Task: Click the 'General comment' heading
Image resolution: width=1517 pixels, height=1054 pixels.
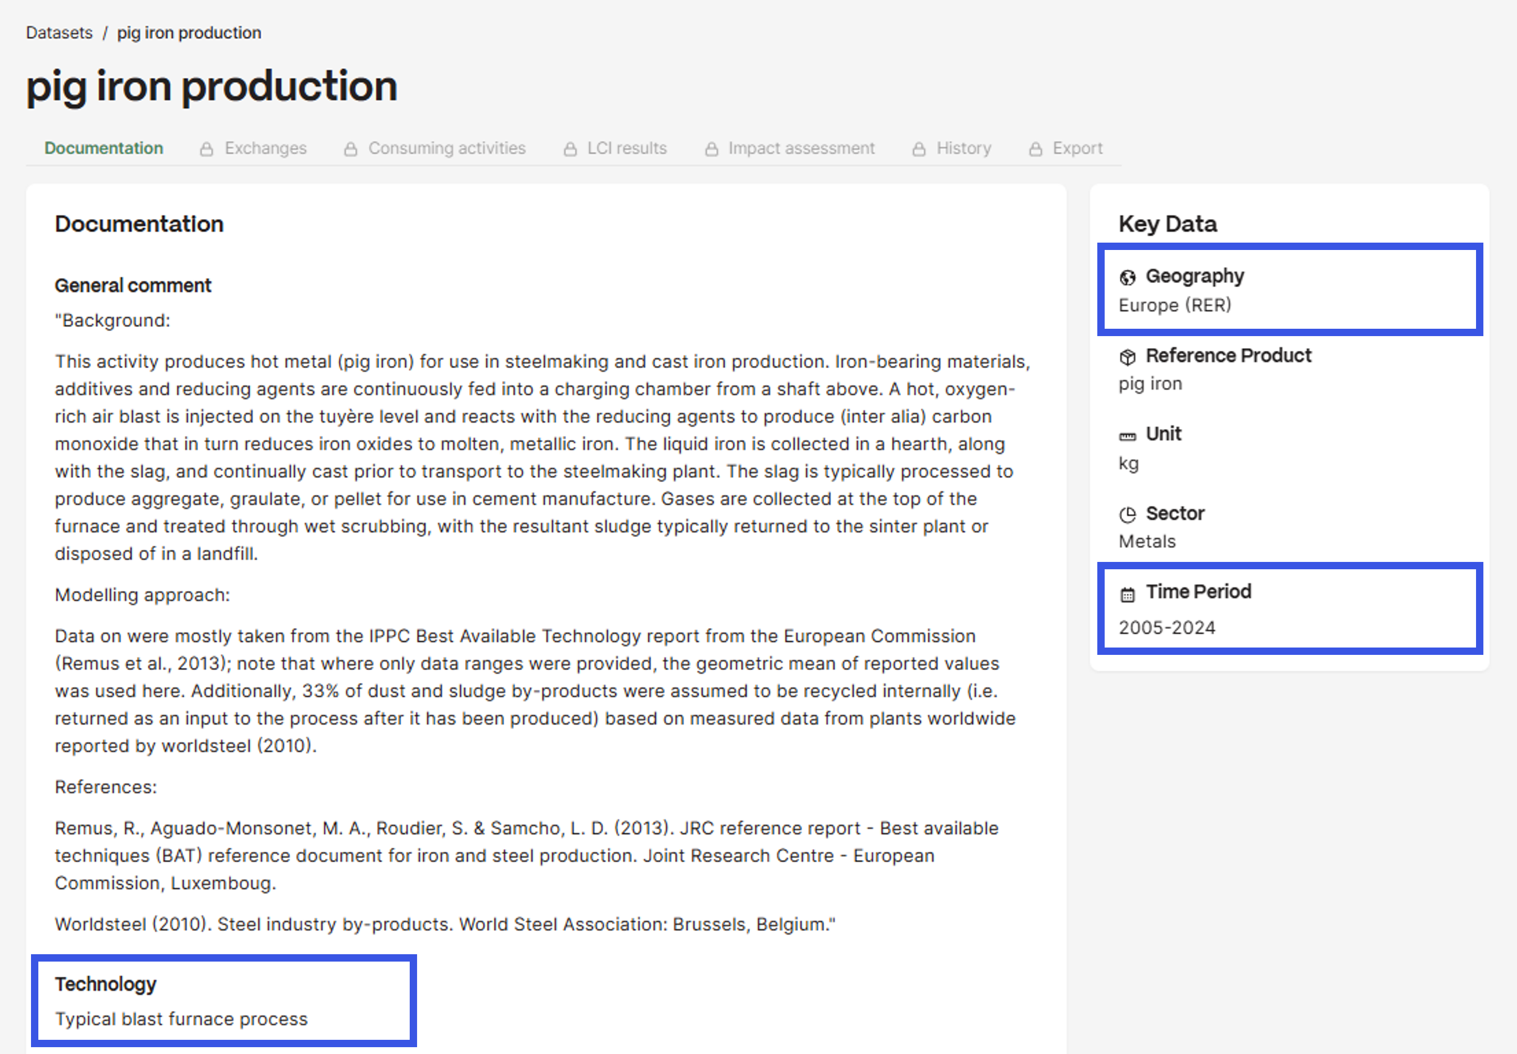Action: [133, 285]
